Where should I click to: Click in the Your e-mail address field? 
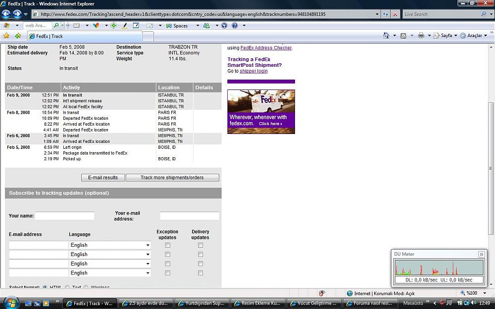[x=190, y=216]
